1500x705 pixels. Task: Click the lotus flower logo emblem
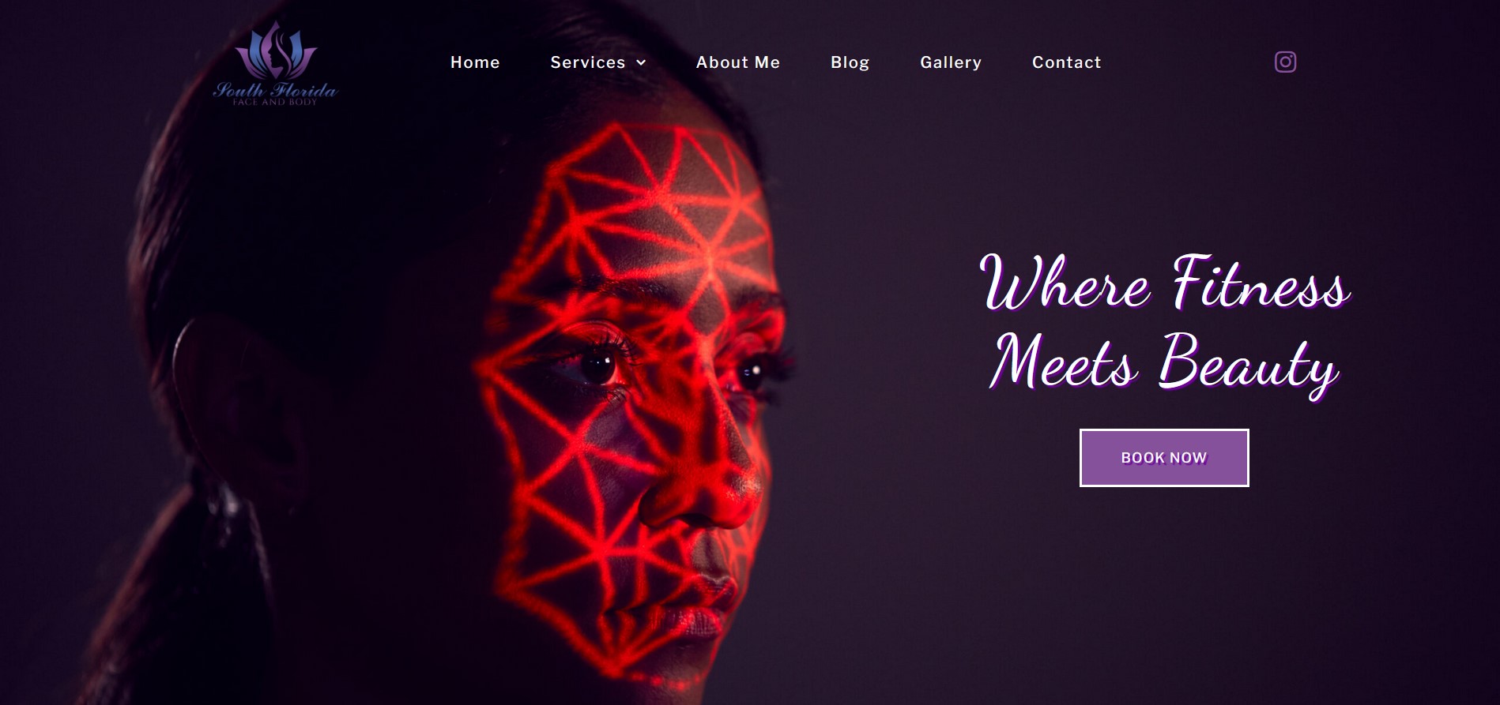pos(276,51)
